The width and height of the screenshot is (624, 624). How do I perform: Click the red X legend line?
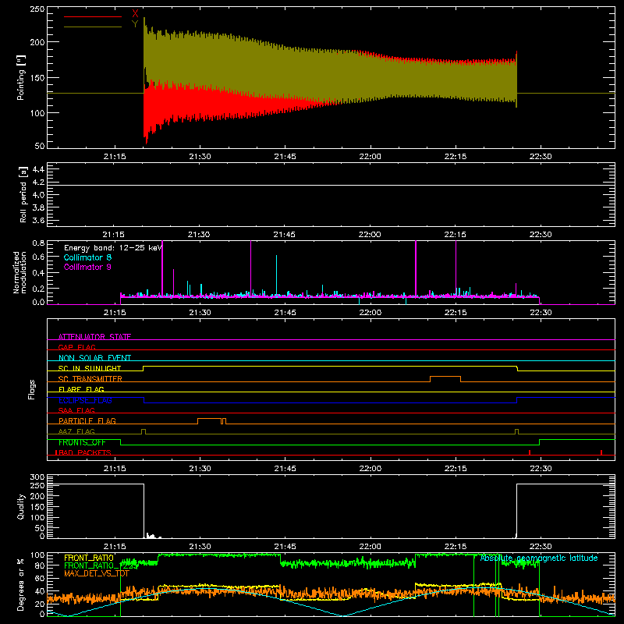tap(93, 16)
